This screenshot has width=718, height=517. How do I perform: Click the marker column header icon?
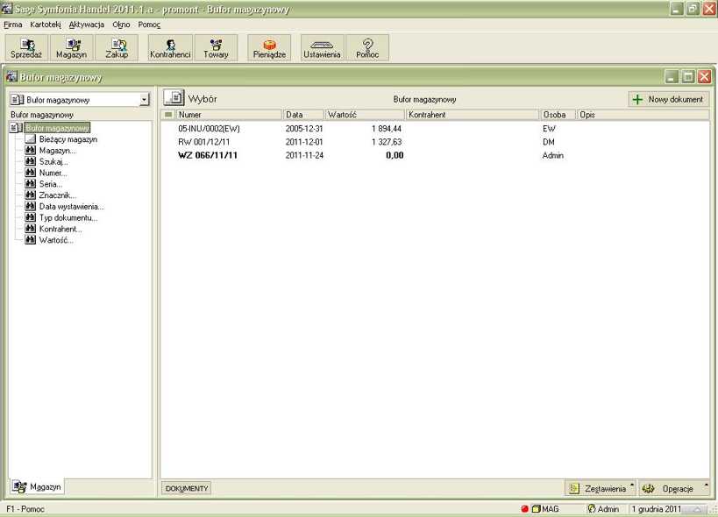168,115
